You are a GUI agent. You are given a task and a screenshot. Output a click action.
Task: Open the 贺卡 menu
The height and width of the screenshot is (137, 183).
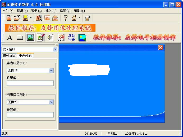tap(36, 11)
